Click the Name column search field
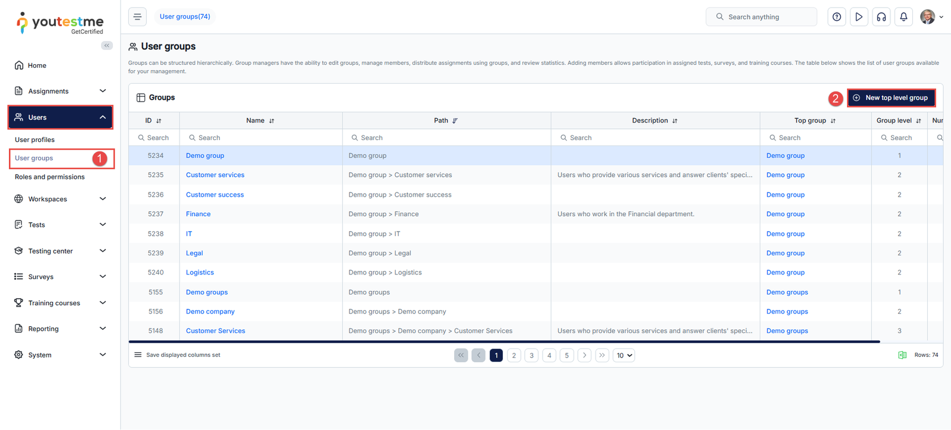 262,138
